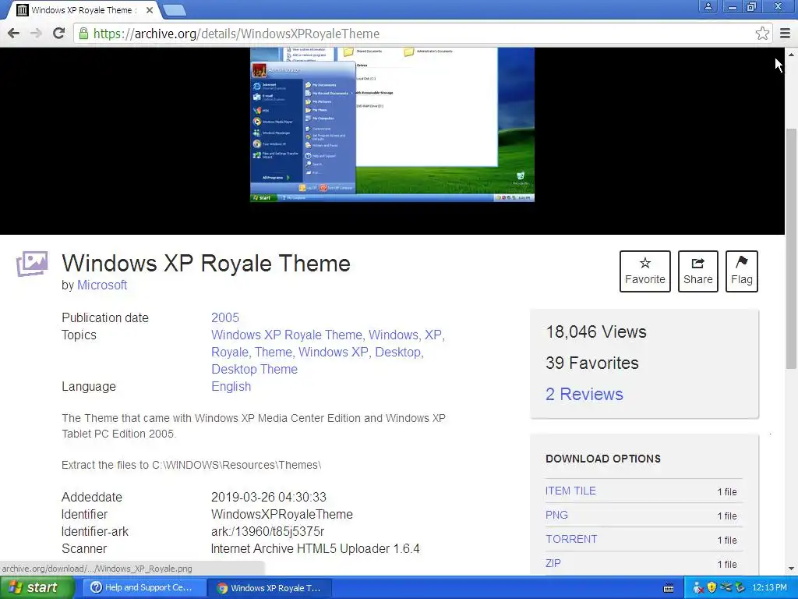Open the Chrome hamburger menu
798x599 pixels.
[785, 34]
